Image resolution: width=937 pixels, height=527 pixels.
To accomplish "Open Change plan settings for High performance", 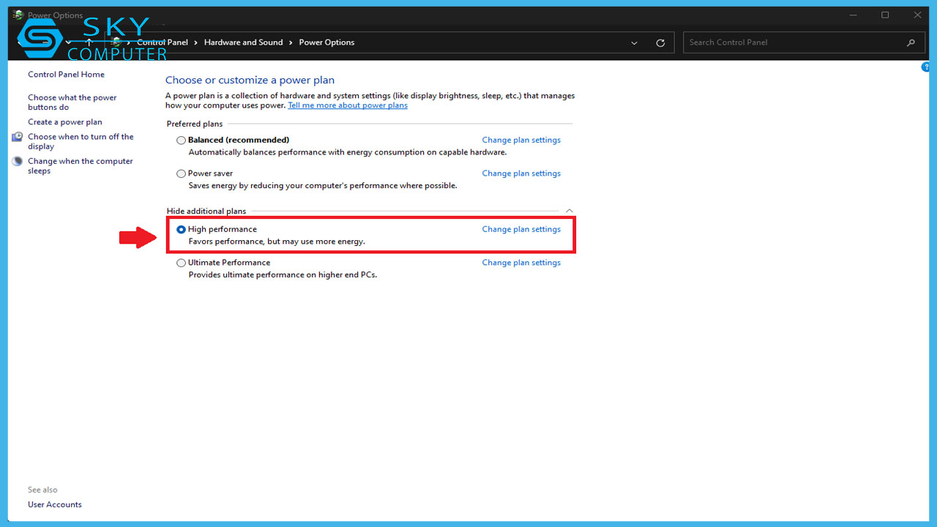I will tap(521, 229).
